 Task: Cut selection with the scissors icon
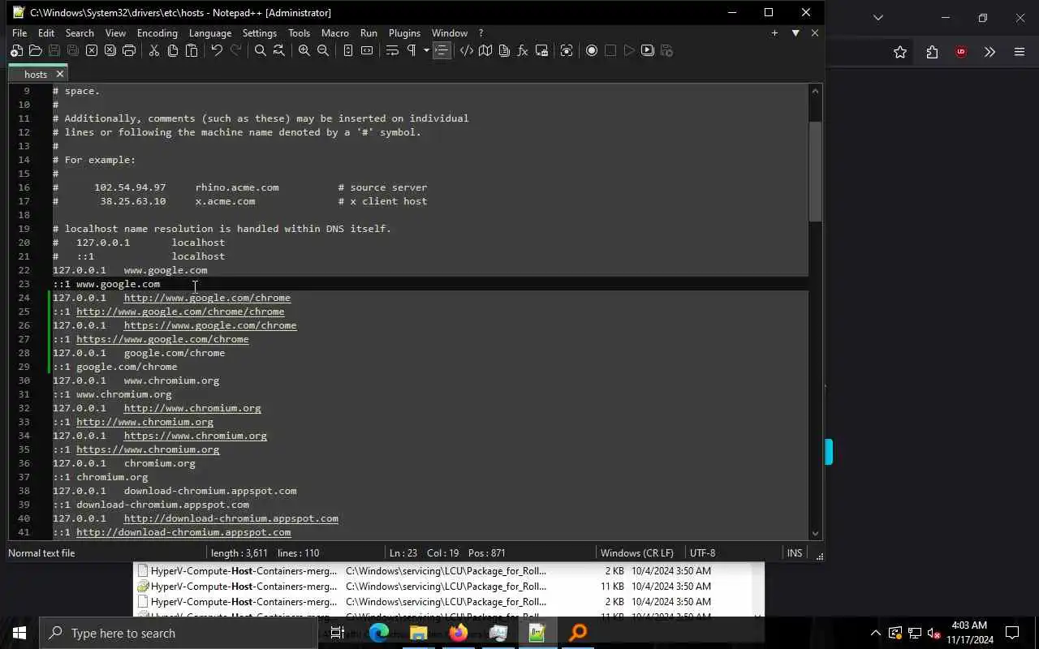153,50
